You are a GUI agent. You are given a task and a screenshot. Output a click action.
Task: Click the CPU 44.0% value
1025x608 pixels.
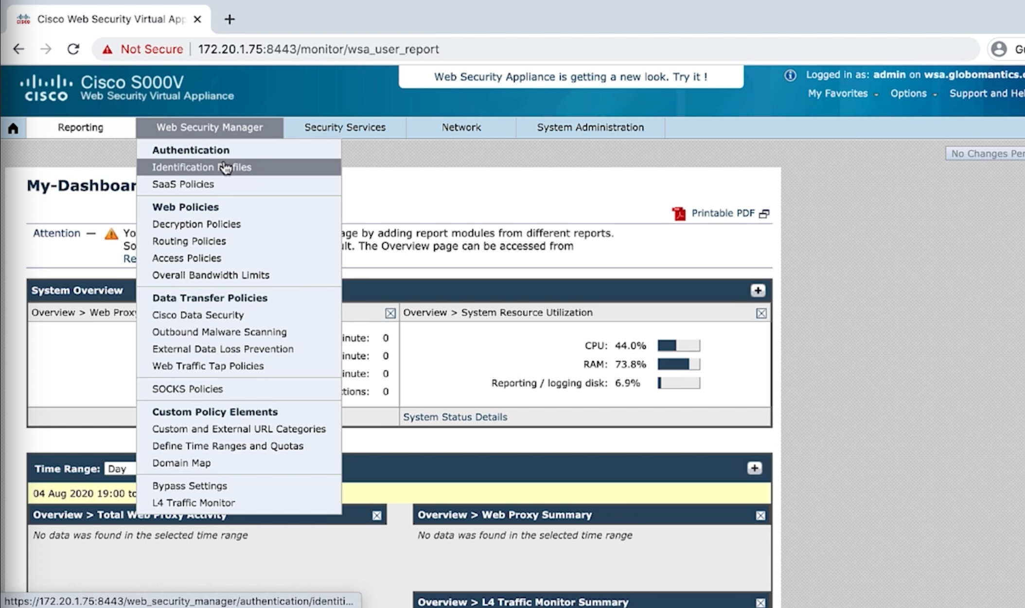tap(630, 346)
